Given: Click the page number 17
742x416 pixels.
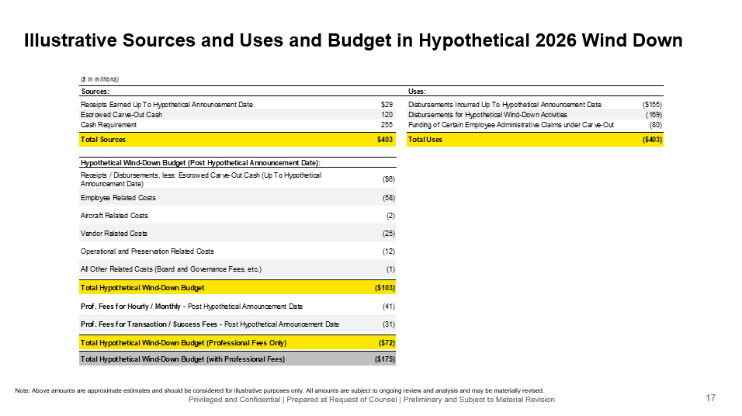Looking at the screenshot, I should tap(710, 398).
